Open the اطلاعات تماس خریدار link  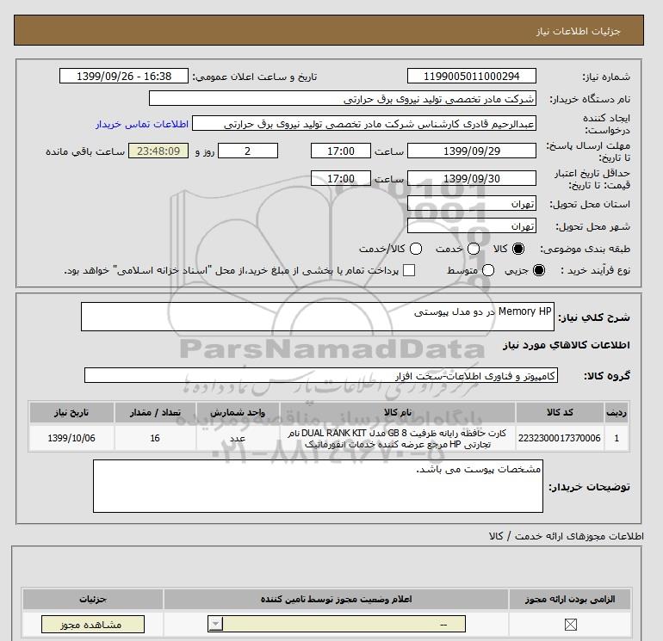(142, 124)
